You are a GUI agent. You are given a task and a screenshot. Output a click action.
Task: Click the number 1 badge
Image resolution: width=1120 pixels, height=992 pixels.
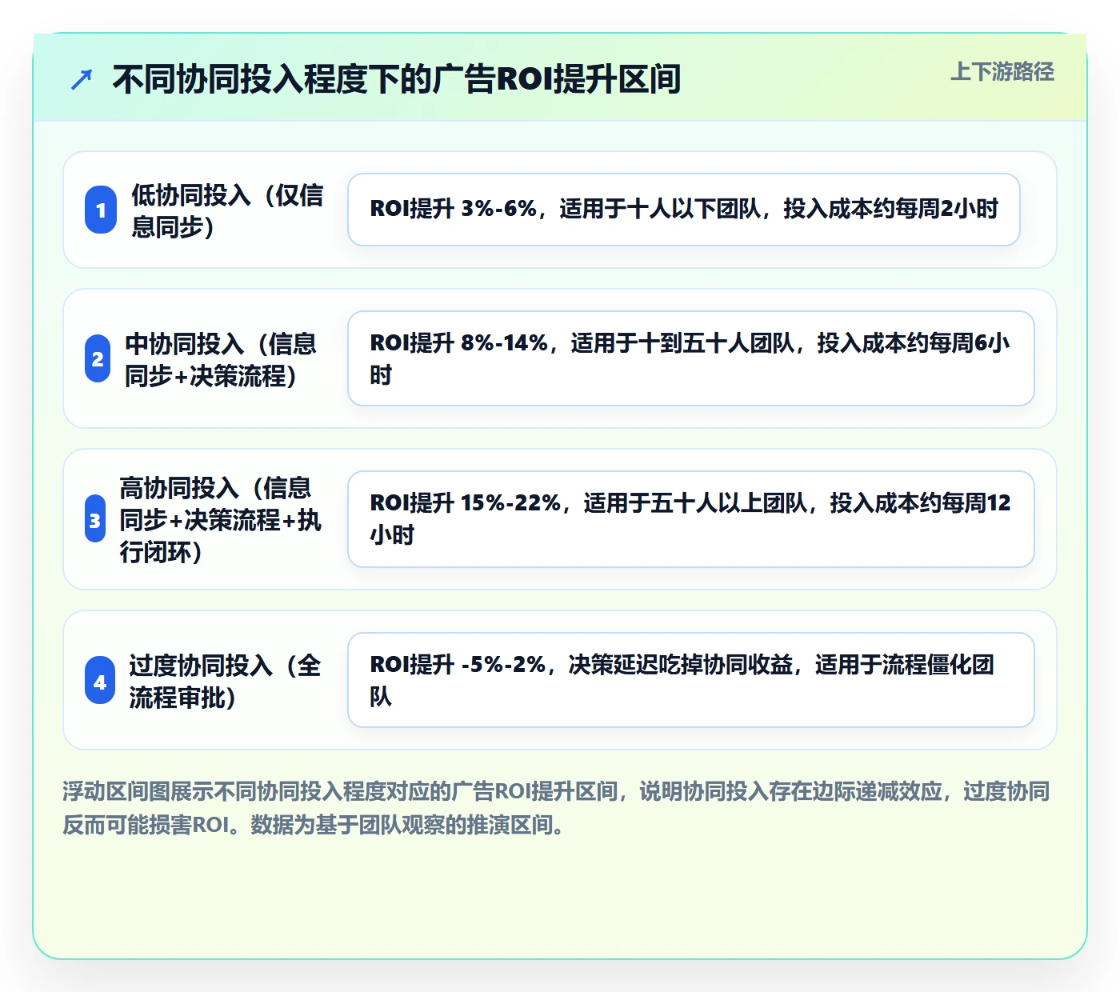pyautogui.click(x=101, y=210)
